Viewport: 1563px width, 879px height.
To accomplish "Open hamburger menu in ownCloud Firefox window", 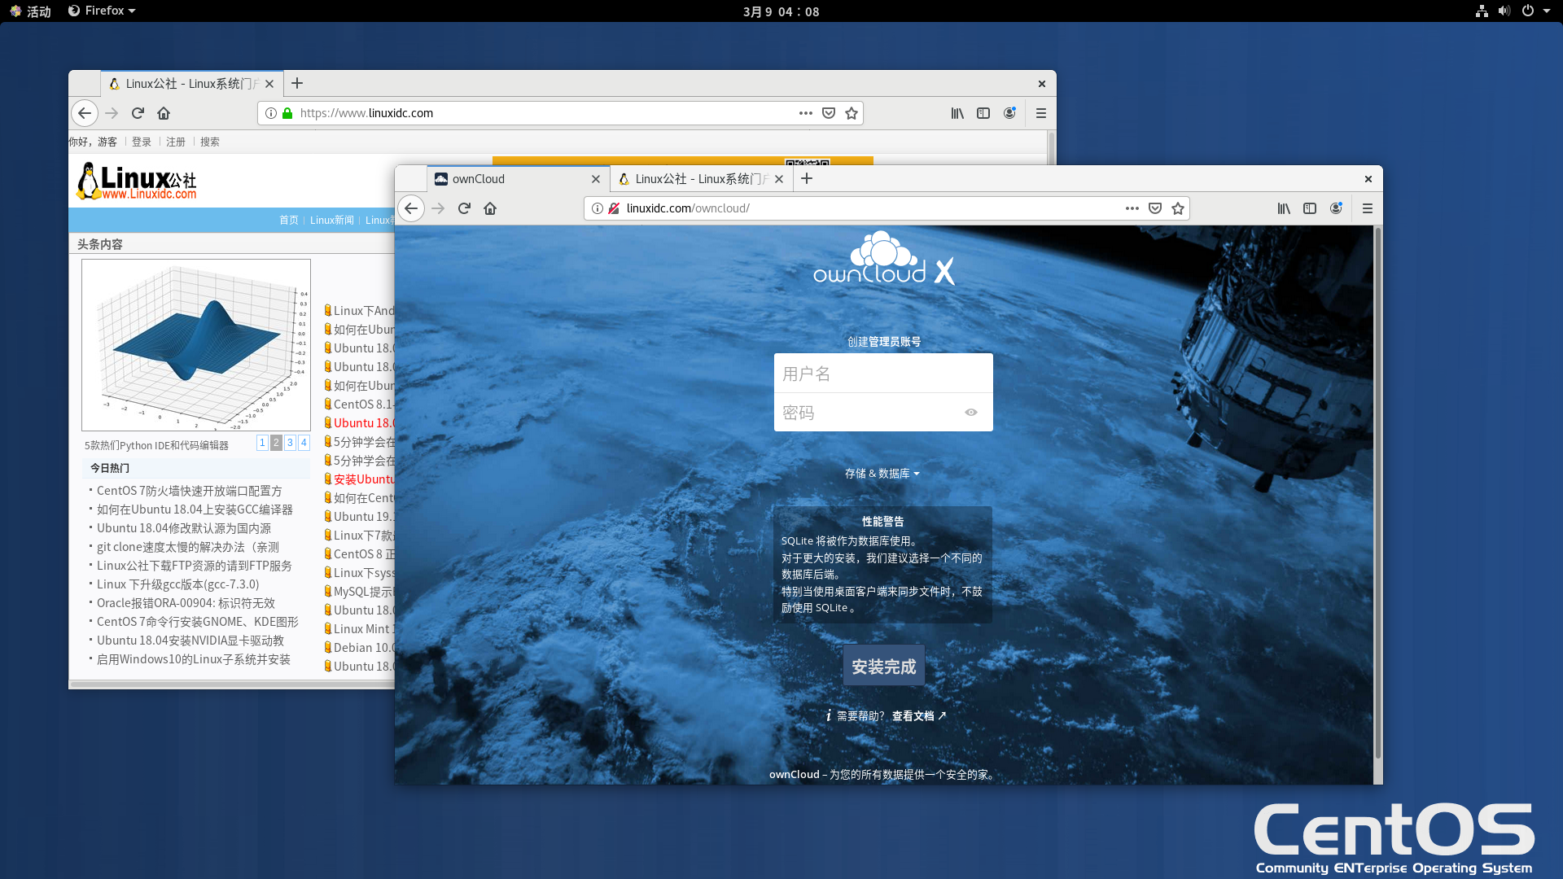I will (x=1368, y=208).
